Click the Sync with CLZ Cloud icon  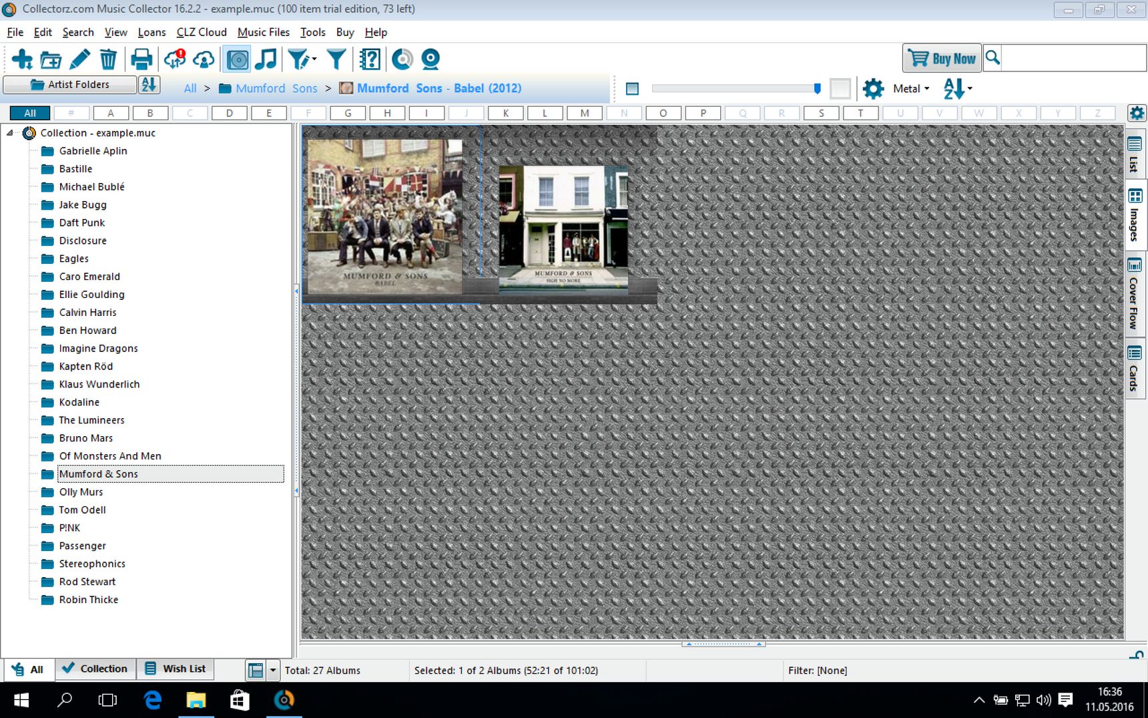[175, 59]
